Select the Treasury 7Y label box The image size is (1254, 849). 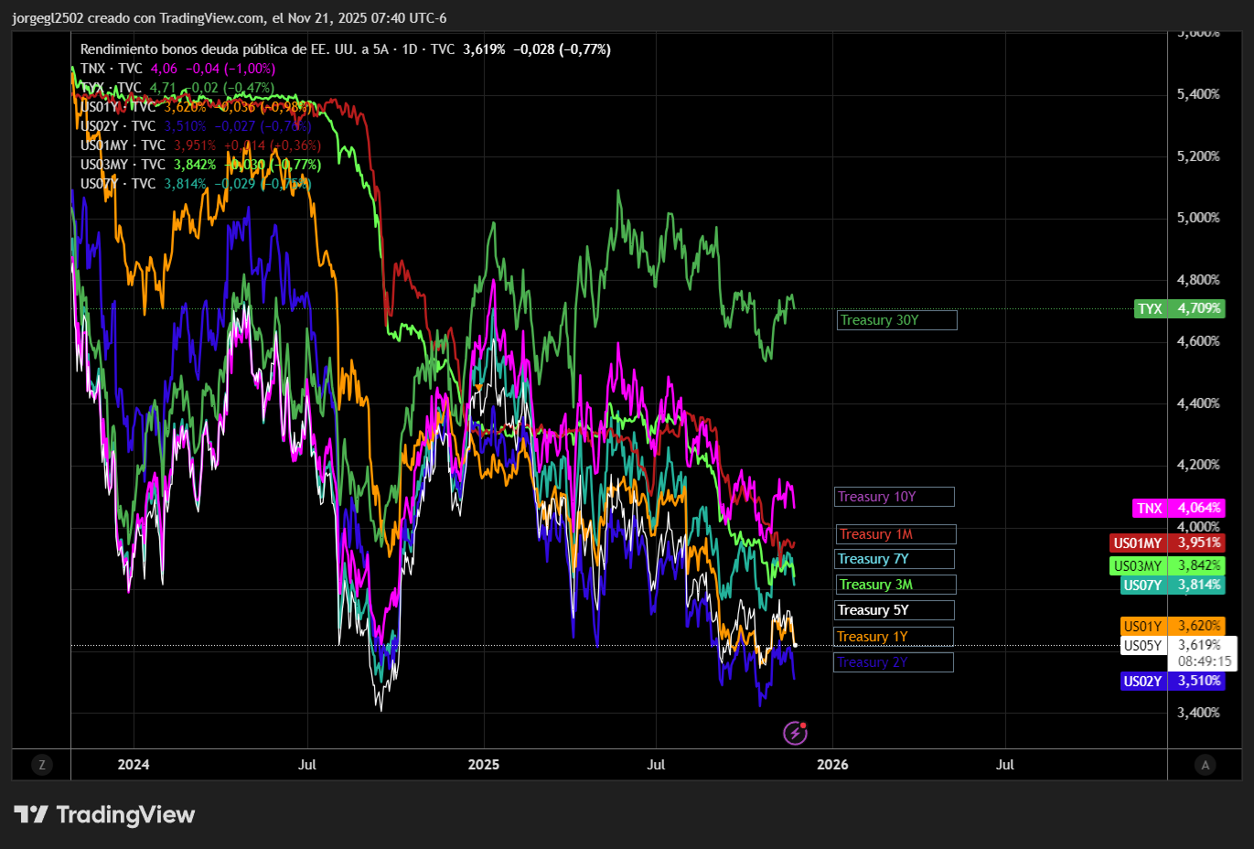[895, 559]
